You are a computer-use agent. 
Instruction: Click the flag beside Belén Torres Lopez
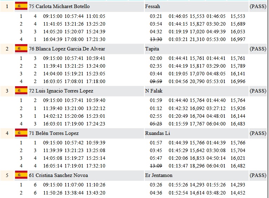coord(21,133)
